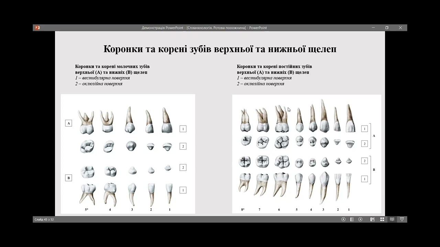440x247 pixels.
Task: Click '2 – оклюзійна поверхня' in milk teeth legend
Action: click(x=99, y=84)
